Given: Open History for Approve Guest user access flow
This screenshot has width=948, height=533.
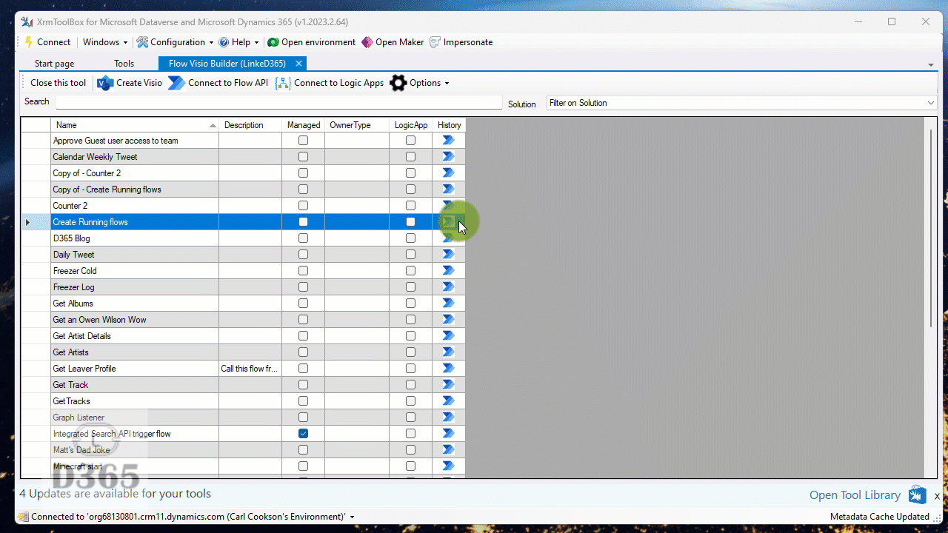Looking at the screenshot, I should 448,140.
